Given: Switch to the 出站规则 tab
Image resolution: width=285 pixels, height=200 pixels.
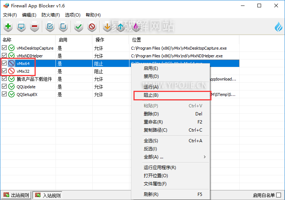Looking at the screenshot, I should click(16, 195).
